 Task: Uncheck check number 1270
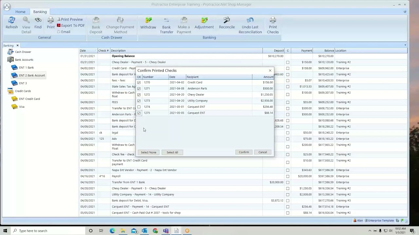coord(139,83)
